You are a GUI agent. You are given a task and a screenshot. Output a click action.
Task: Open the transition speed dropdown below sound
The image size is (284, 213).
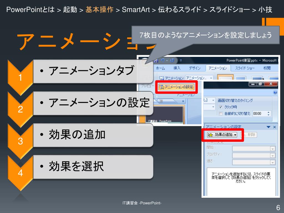pos(213,107)
